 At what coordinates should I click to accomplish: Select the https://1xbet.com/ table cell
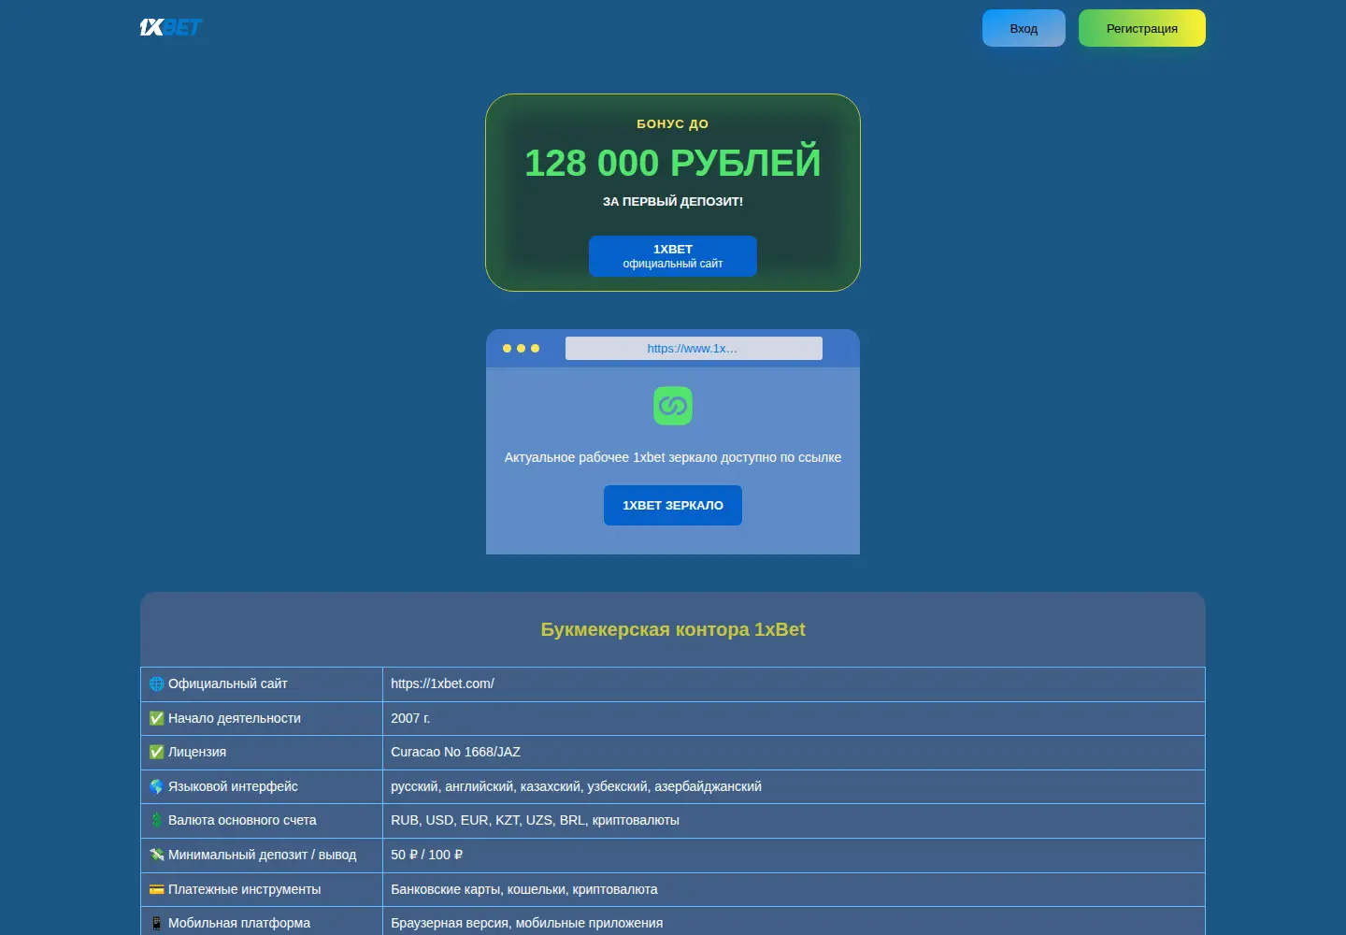794,683
